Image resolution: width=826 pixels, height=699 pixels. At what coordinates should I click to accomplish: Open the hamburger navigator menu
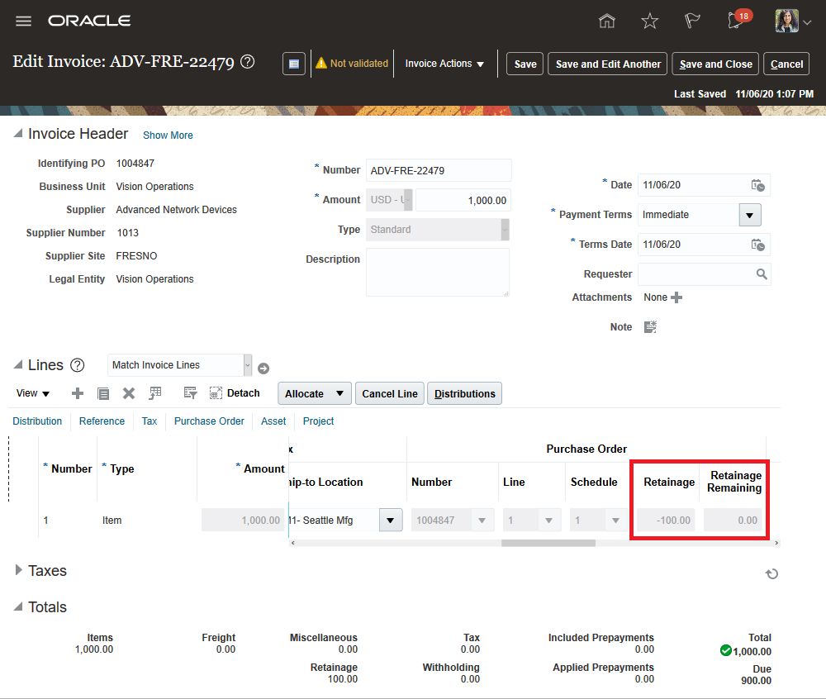coord(23,21)
